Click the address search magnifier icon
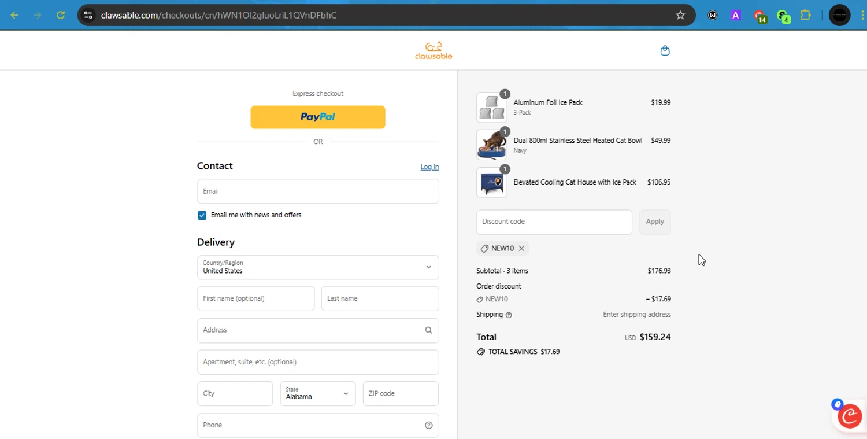This screenshot has width=867, height=439. (428, 330)
